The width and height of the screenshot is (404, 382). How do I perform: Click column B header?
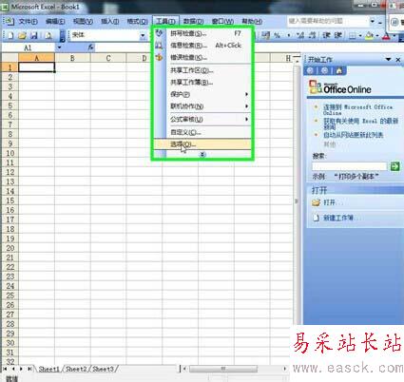tap(72, 58)
